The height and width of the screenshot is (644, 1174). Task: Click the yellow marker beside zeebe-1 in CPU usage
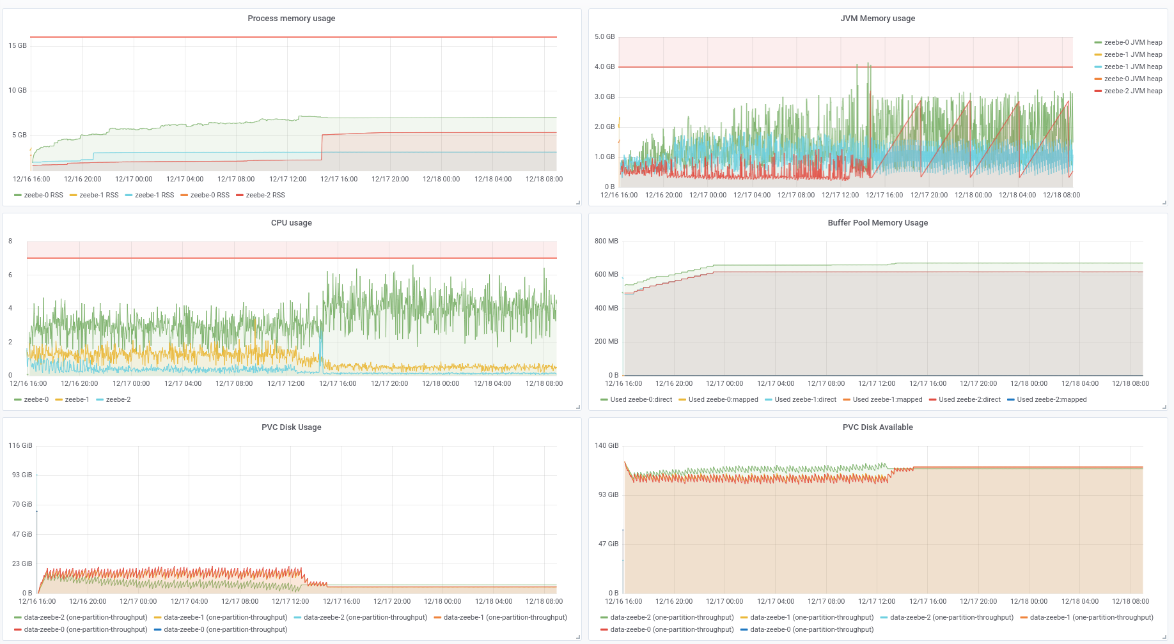click(59, 399)
